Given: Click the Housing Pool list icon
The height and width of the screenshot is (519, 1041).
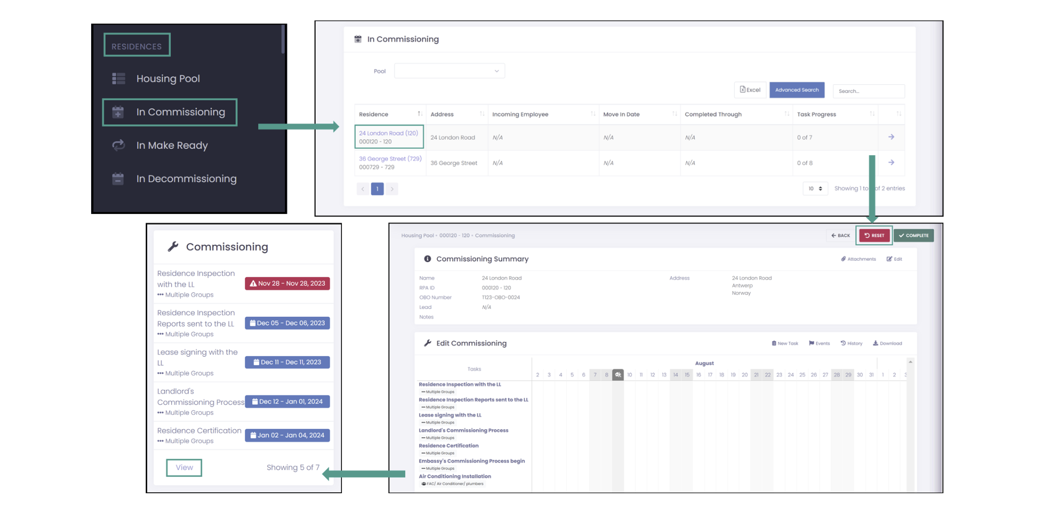Looking at the screenshot, I should tap(118, 78).
